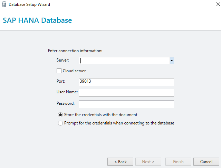
Task: Click the User Name: label
Action: [x=67, y=92]
